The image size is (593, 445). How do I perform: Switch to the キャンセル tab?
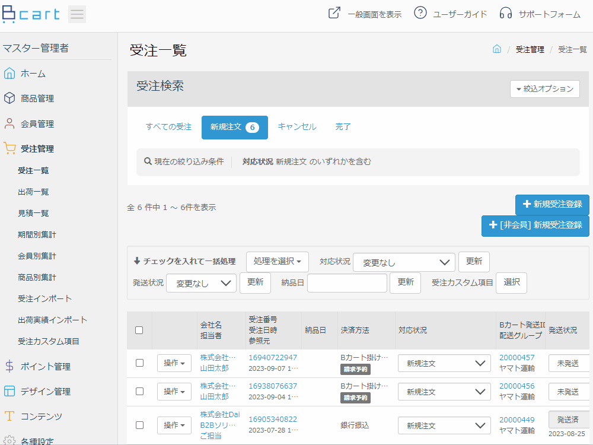(x=297, y=127)
